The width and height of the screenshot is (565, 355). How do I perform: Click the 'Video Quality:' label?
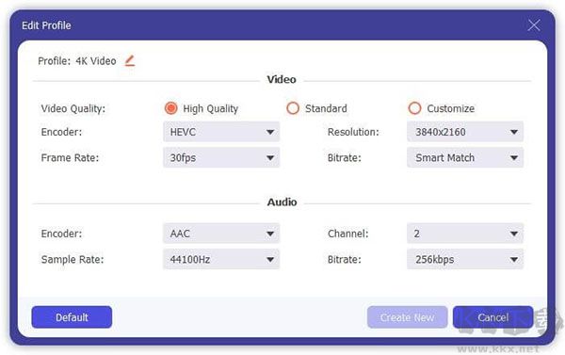click(73, 108)
